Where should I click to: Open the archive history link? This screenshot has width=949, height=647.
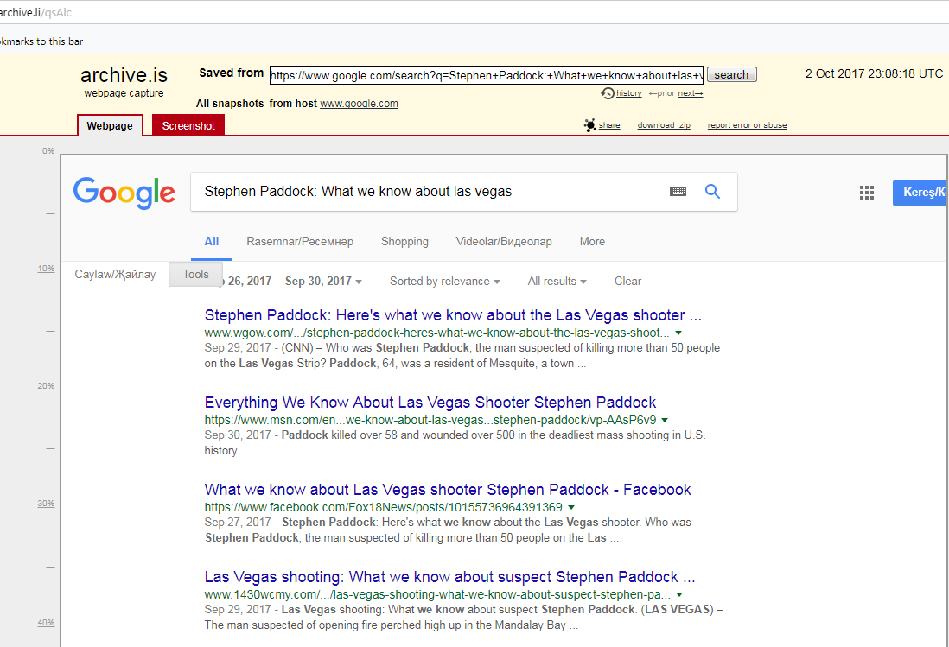(x=629, y=93)
